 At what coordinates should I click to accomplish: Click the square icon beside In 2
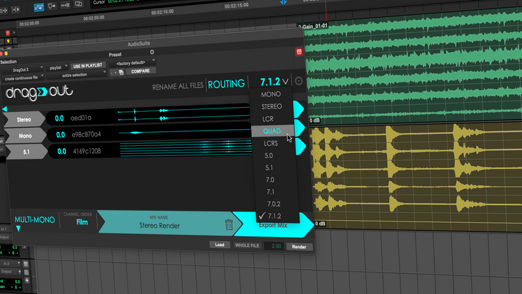click(x=26, y=264)
